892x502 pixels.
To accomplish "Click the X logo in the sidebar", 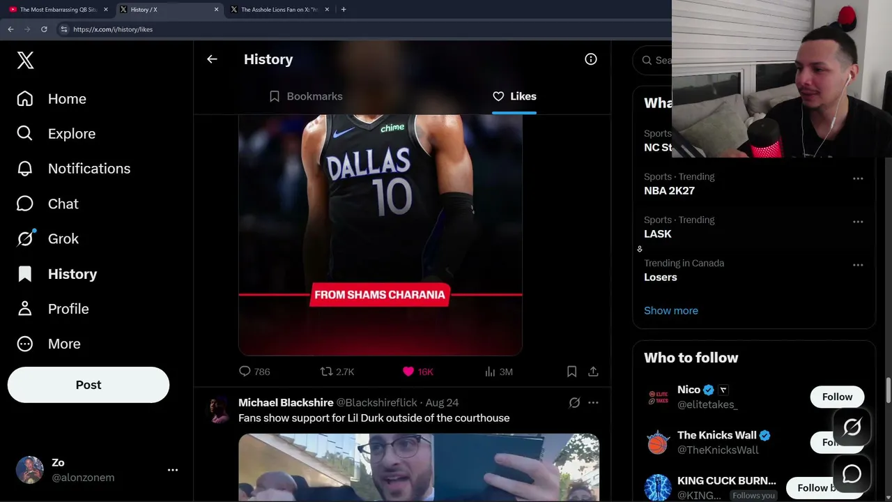I will pos(25,60).
